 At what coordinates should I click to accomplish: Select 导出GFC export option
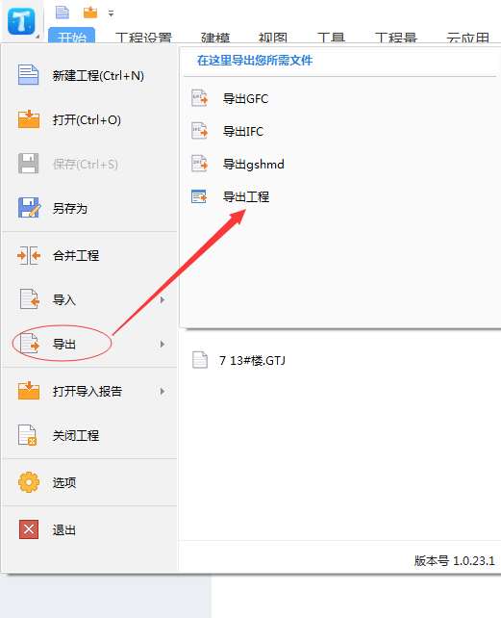[246, 98]
